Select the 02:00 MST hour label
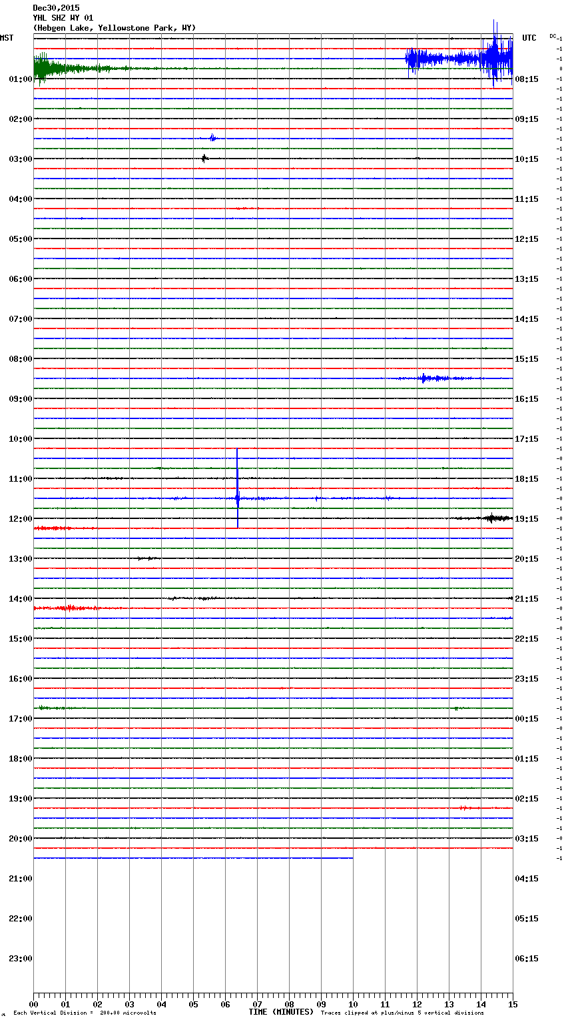566x1022 pixels. pyautogui.click(x=21, y=119)
